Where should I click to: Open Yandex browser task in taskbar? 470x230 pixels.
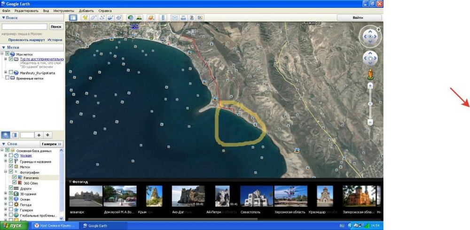[55, 226]
